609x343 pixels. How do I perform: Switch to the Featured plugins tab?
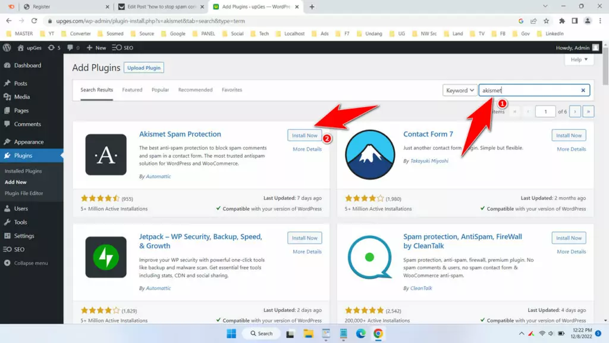(132, 90)
